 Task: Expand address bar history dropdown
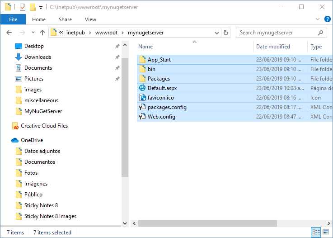pyautogui.click(x=216, y=33)
